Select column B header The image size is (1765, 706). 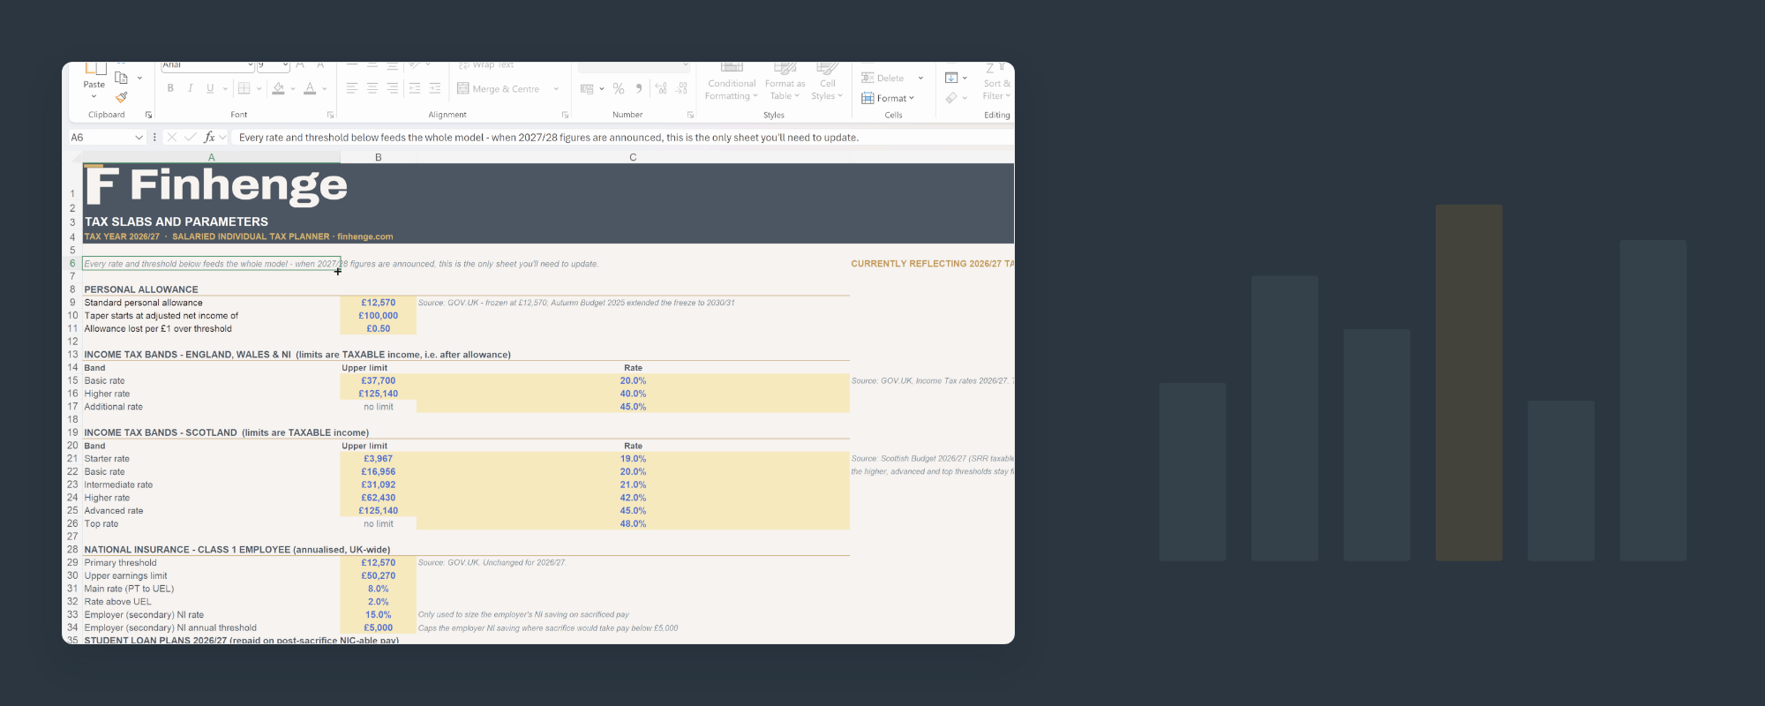click(x=379, y=157)
